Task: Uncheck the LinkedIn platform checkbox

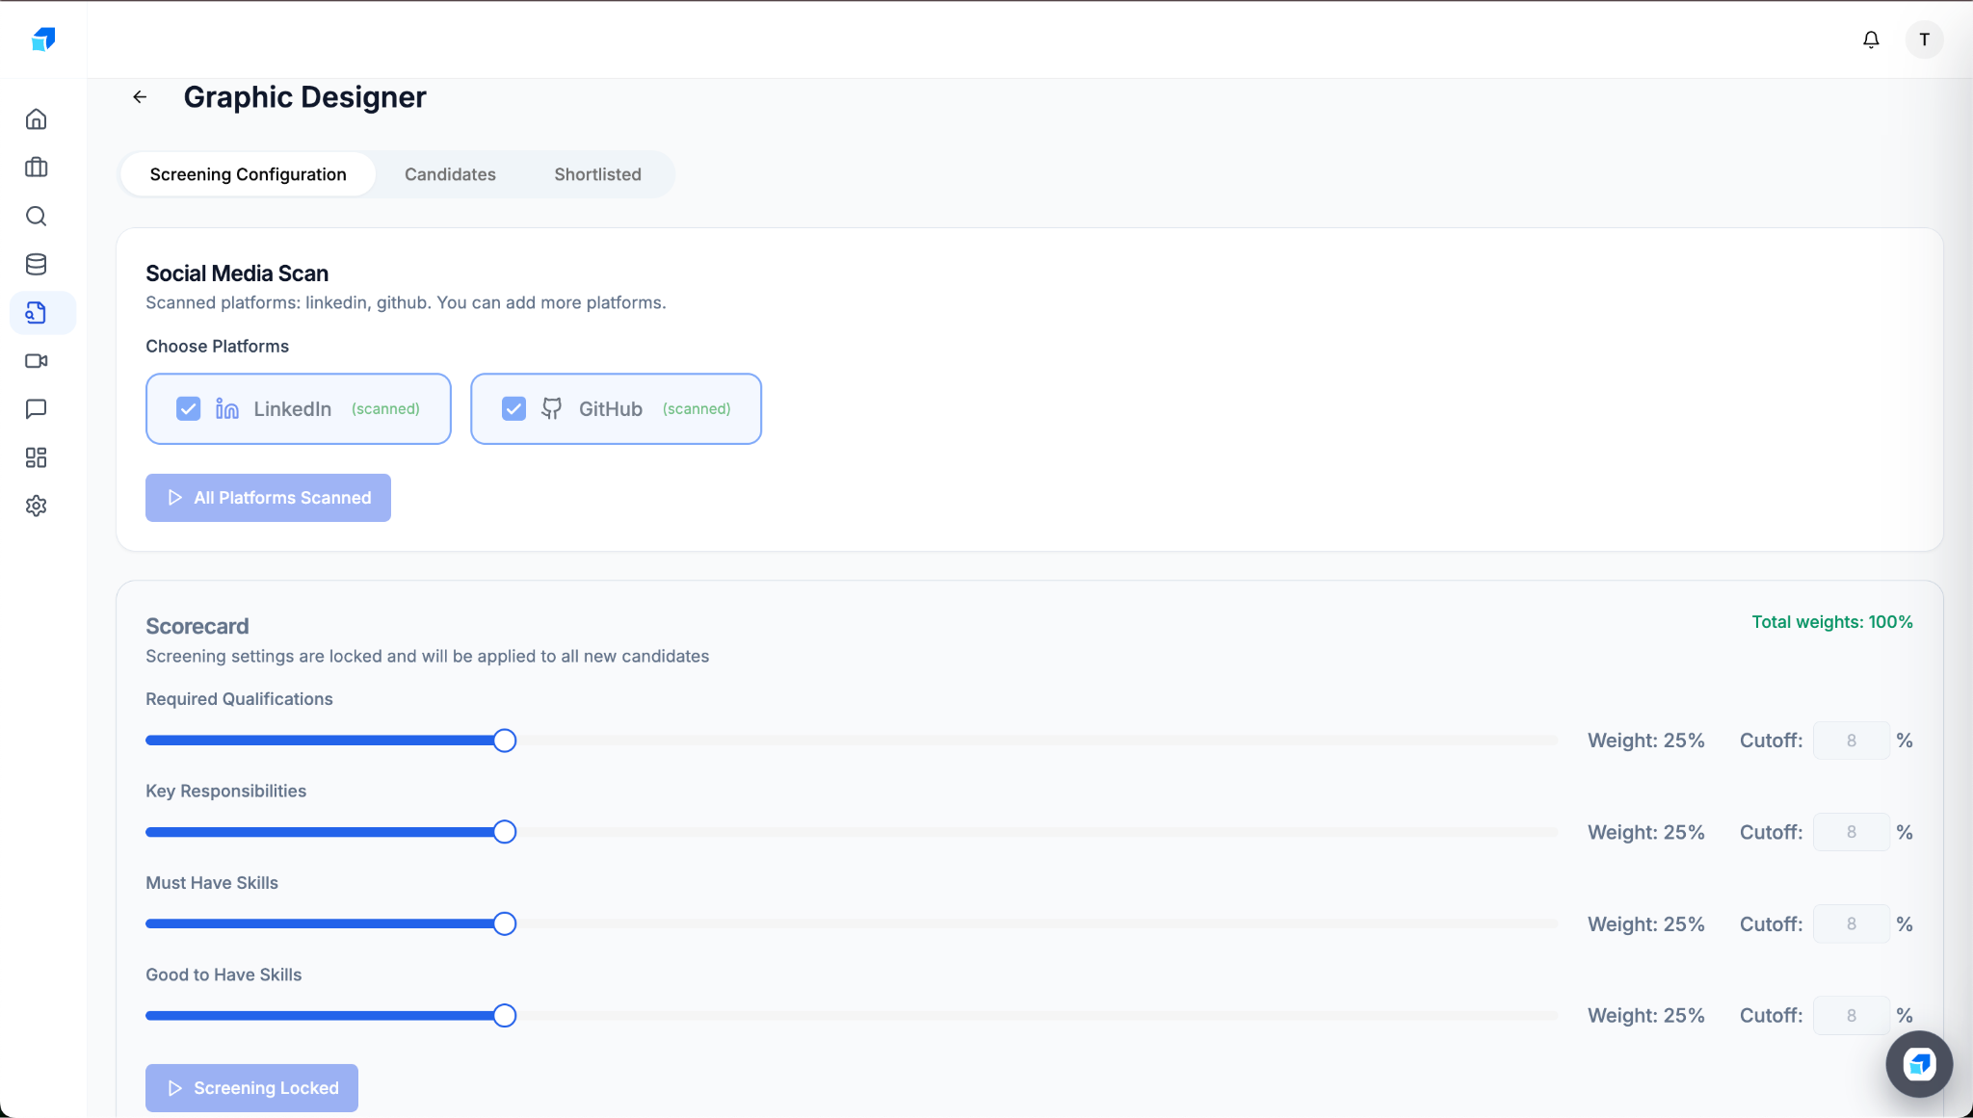Action: (x=188, y=408)
